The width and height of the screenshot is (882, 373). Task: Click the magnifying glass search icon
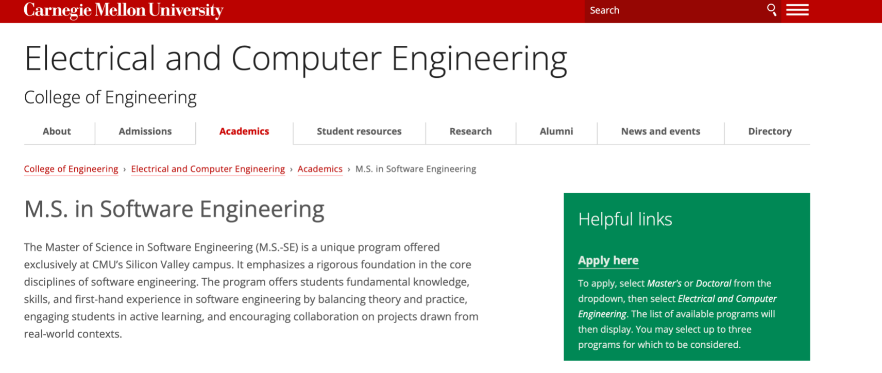coord(771,10)
